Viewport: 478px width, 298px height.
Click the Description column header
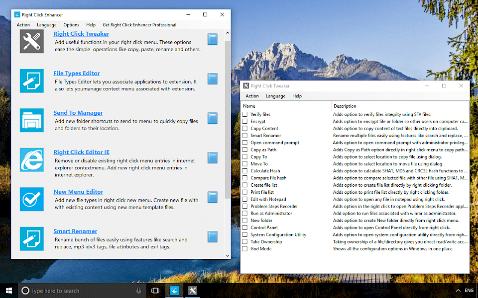click(x=400, y=106)
